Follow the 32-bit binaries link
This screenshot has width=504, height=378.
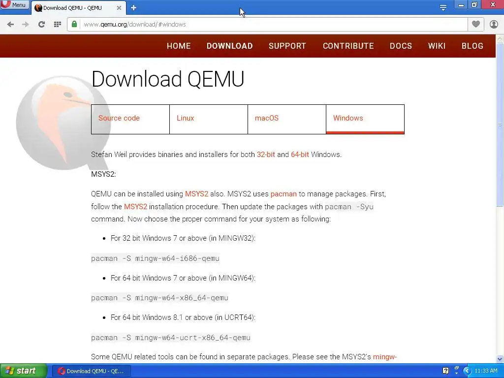[x=266, y=155]
